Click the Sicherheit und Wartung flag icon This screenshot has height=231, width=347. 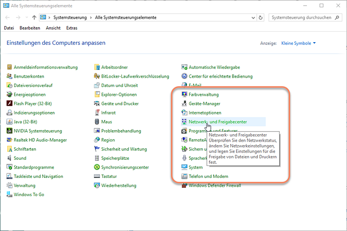coord(97,149)
